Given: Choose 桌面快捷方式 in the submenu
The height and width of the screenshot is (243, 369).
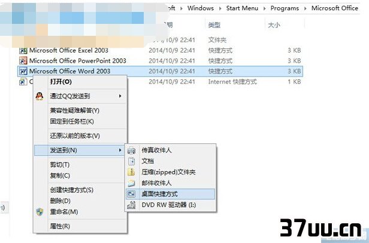Looking at the screenshot, I should coord(170,194).
